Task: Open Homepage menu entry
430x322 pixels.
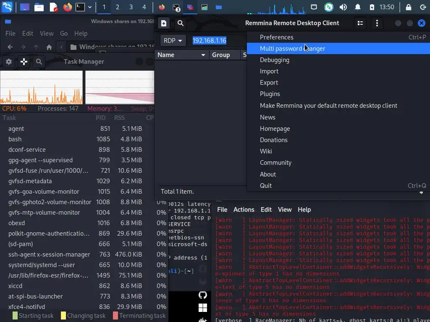Action: 338,129
